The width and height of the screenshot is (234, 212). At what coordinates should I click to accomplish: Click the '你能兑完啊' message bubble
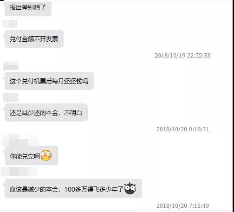tap(32, 155)
